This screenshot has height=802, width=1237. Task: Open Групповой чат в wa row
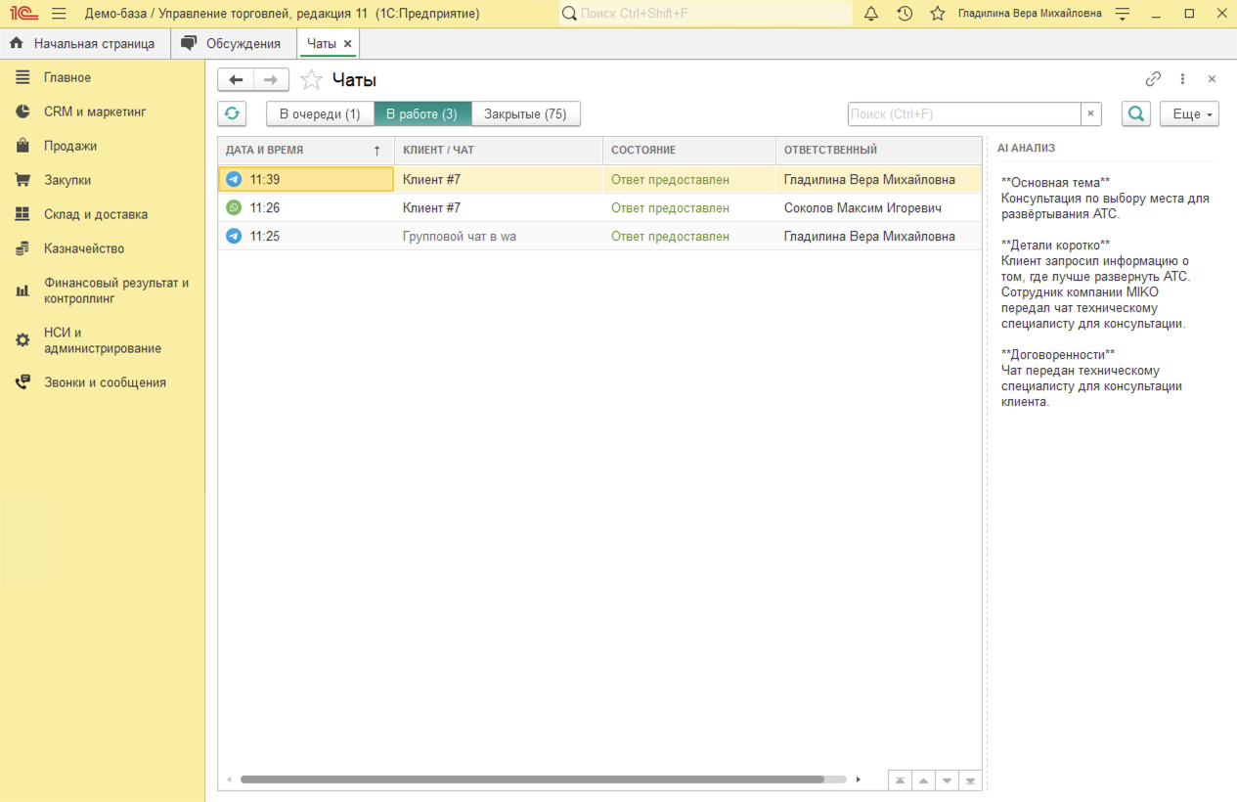460,236
